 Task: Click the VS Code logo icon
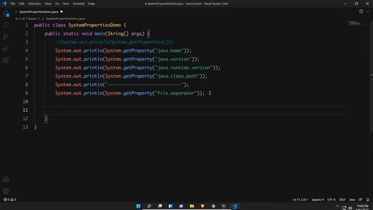(x=4, y=3)
